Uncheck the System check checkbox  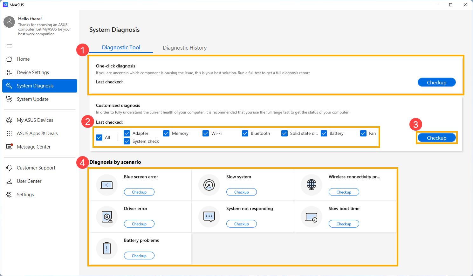127,141
